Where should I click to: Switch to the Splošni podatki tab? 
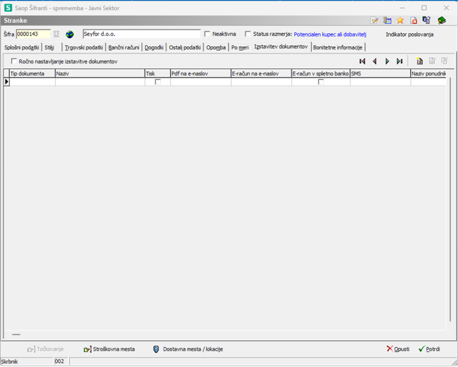click(22, 47)
